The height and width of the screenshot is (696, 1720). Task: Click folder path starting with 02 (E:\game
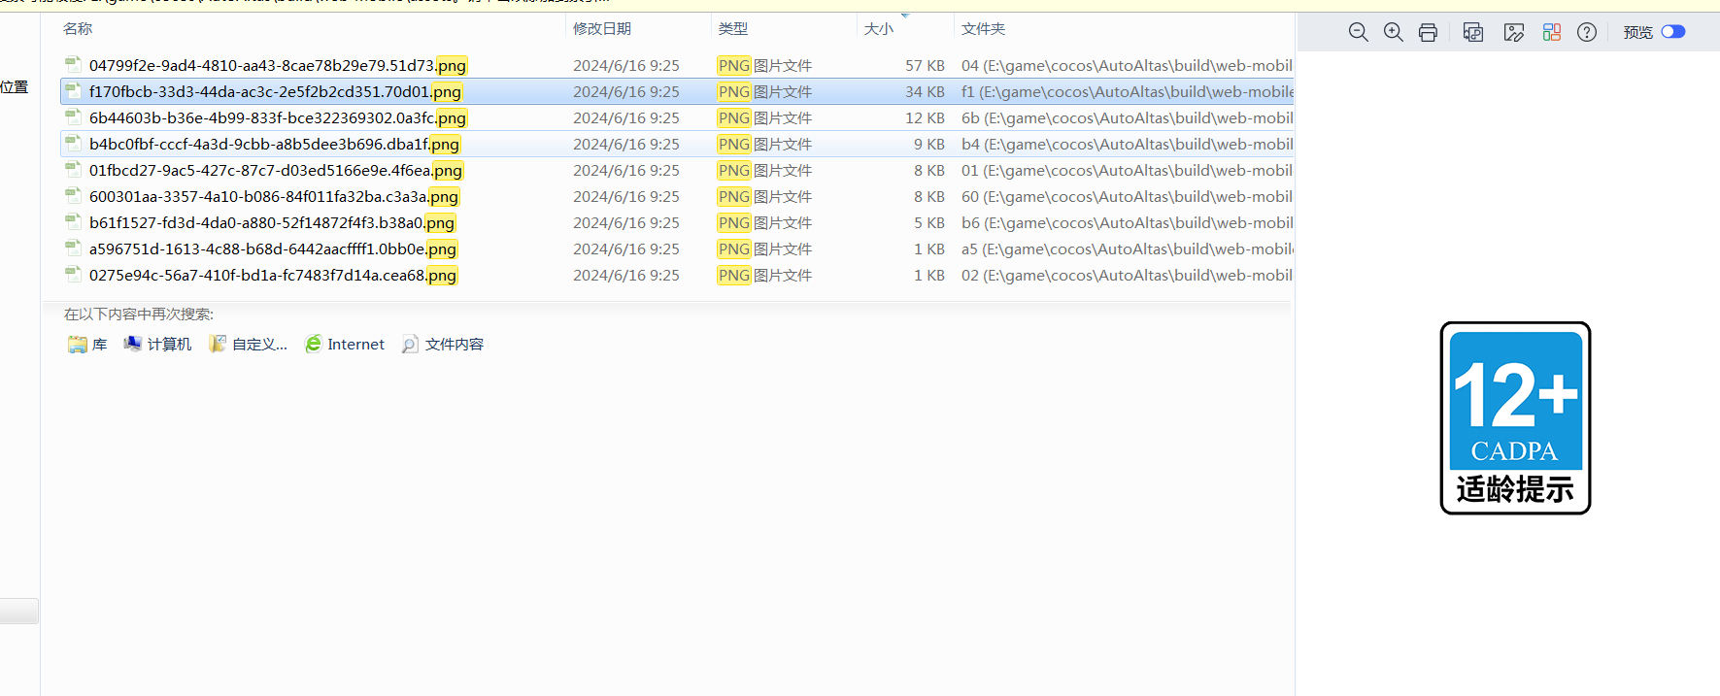tap(1127, 275)
